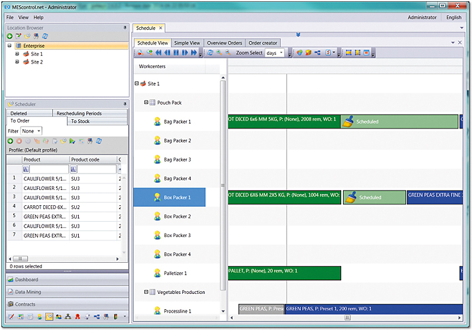Viewport: 473px width, 331px height.
Task: Click org-chart hierarchy icon in bottom bar
Action: pos(68,316)
